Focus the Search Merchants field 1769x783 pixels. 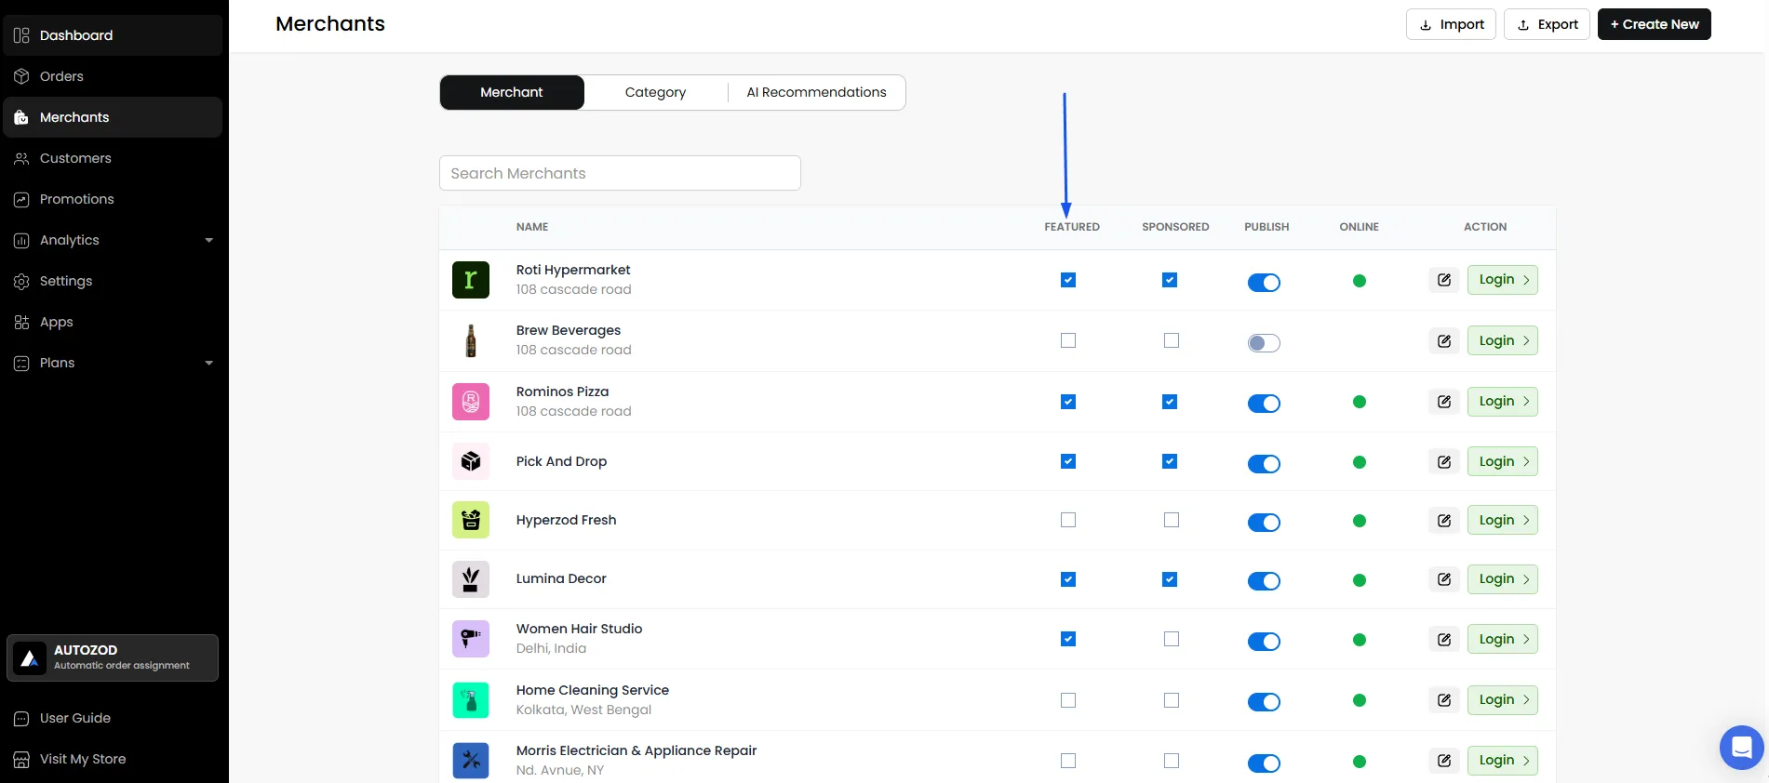(x=620, y=173)
